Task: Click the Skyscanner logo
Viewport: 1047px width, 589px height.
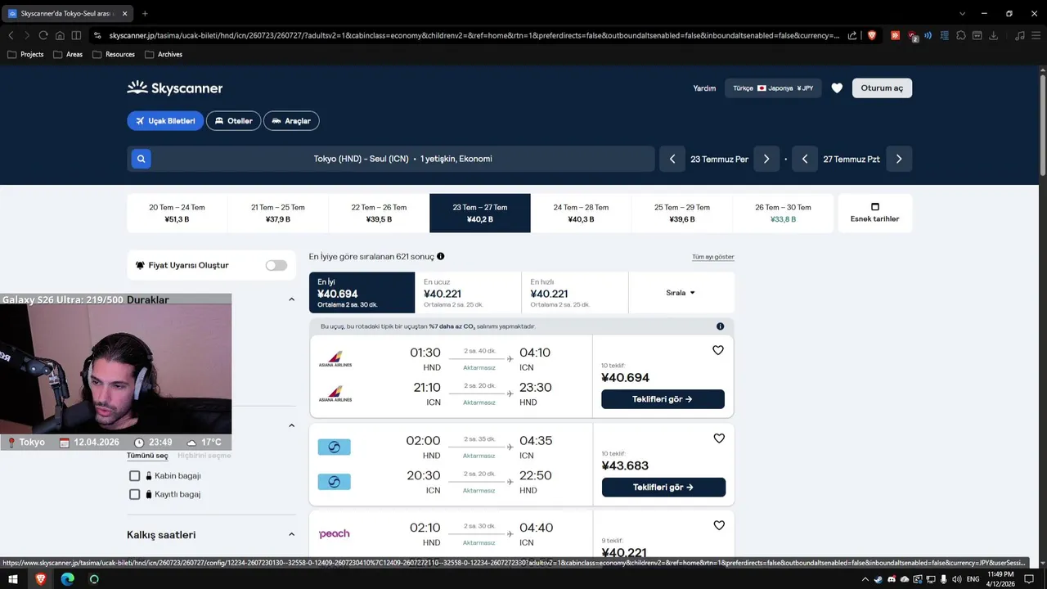Action: pyautogui.click(x=174, y=88)
